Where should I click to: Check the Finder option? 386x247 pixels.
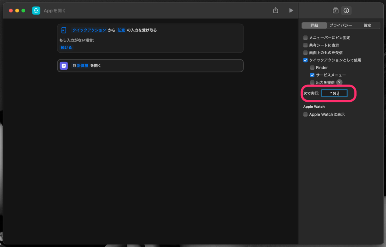click(312, 68)
